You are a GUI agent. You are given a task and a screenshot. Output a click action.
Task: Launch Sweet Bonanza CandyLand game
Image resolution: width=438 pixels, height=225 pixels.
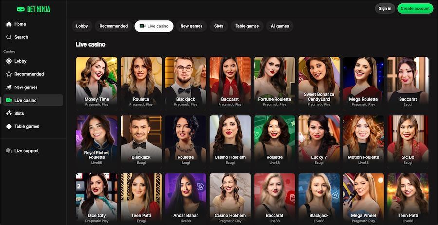319,83
